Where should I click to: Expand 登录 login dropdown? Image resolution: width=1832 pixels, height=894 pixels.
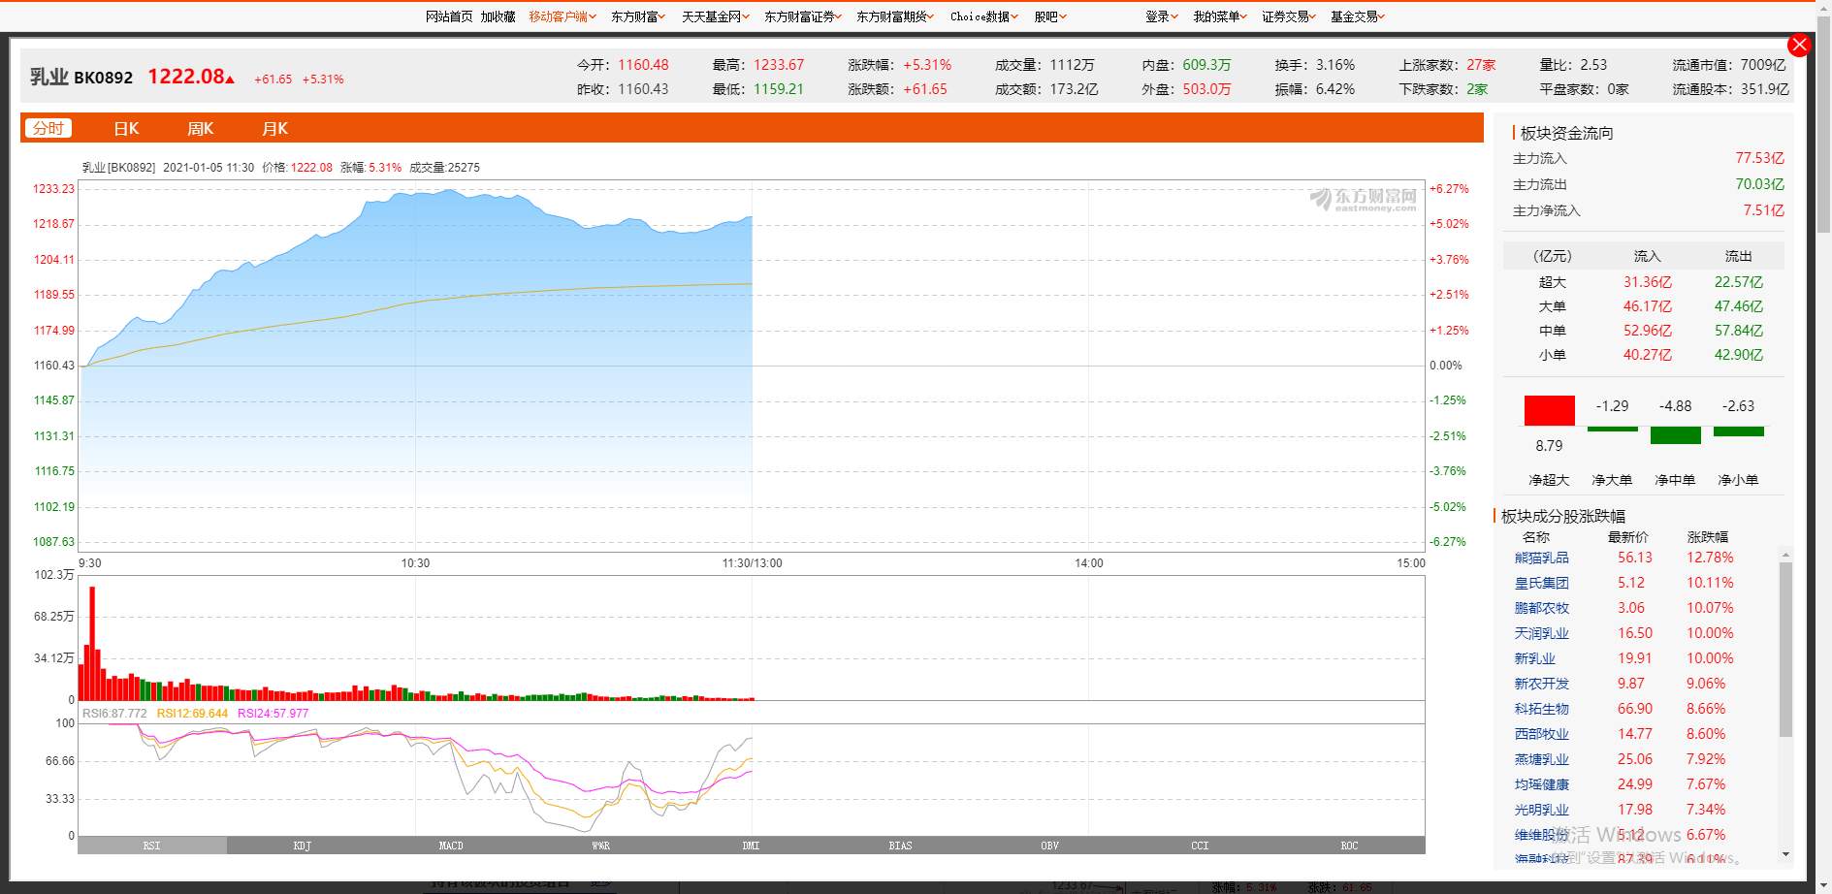click(x=1162, y=16)
